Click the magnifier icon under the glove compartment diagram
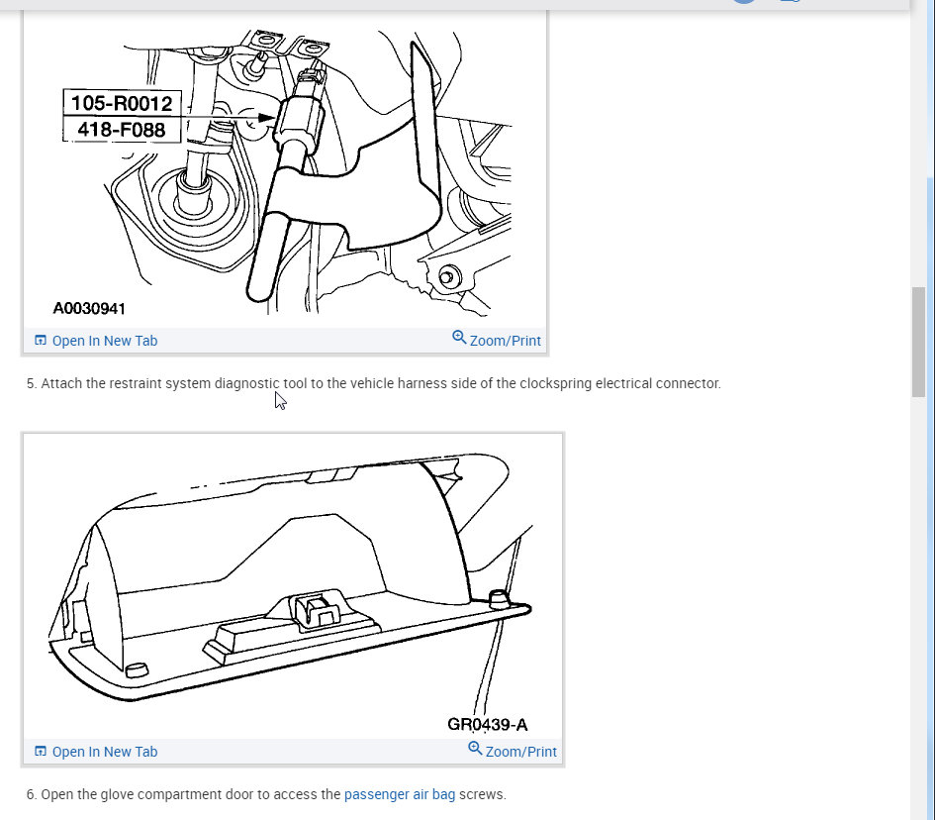This screenshot has height=820, width=935. (x=475, y=749)
